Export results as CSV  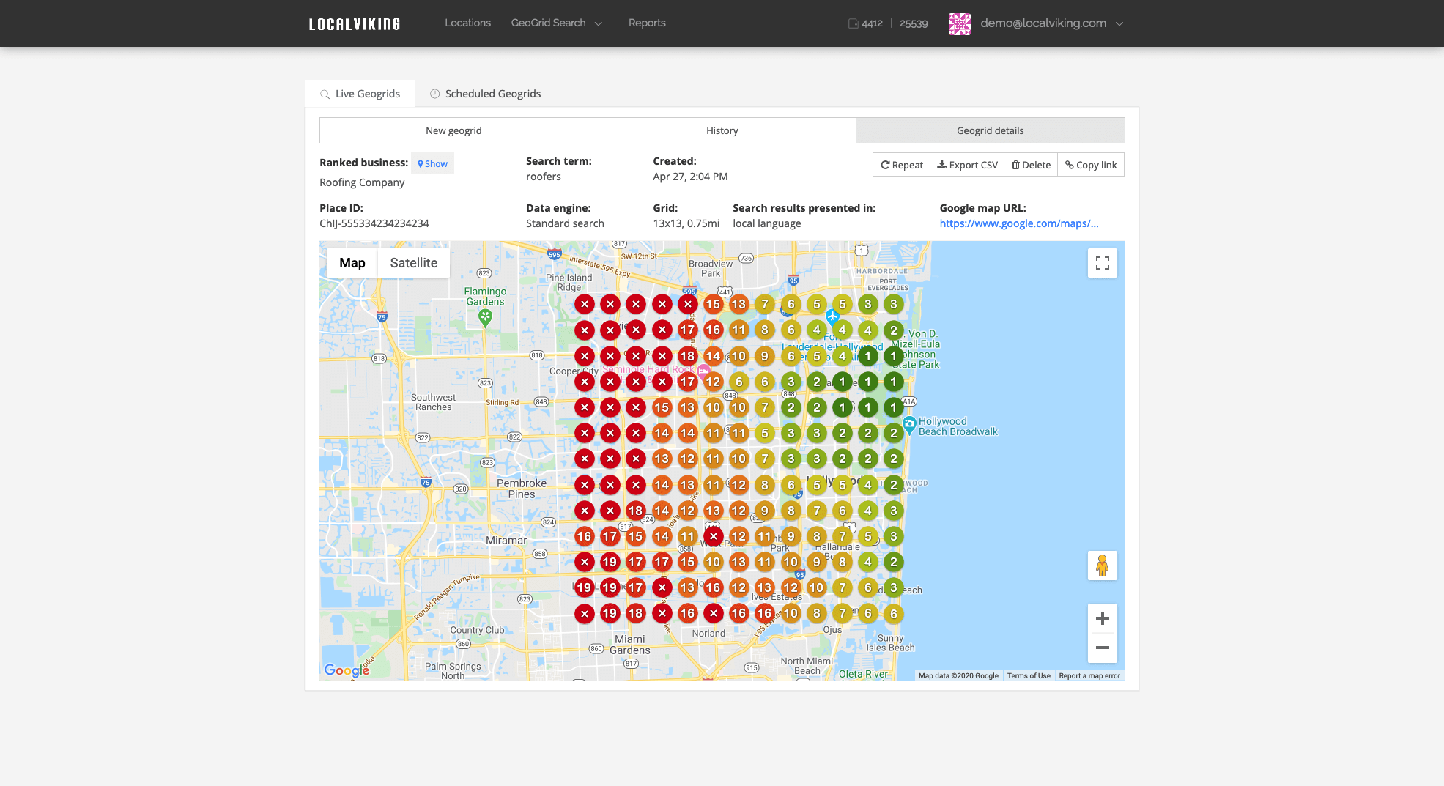tap(967, 165)
